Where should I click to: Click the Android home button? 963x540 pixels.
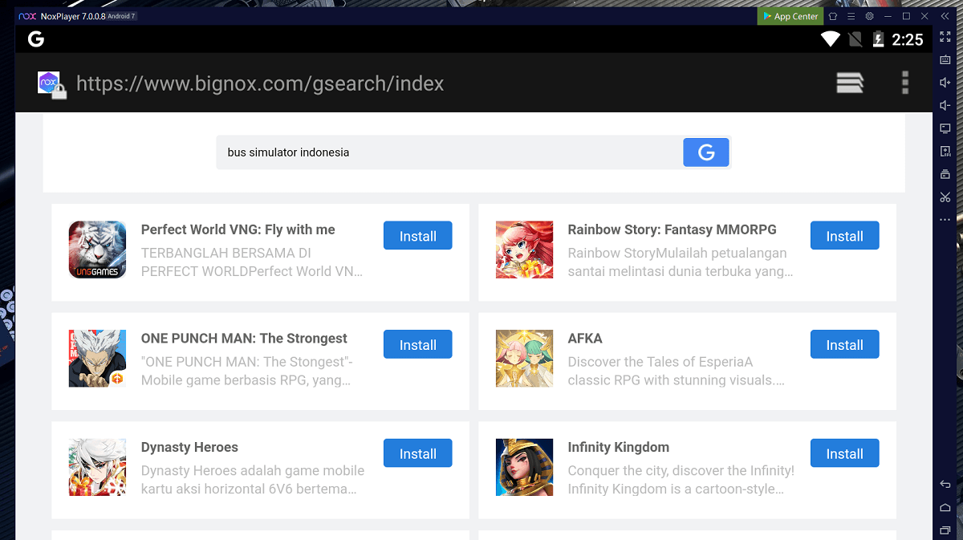pos(945,507)
